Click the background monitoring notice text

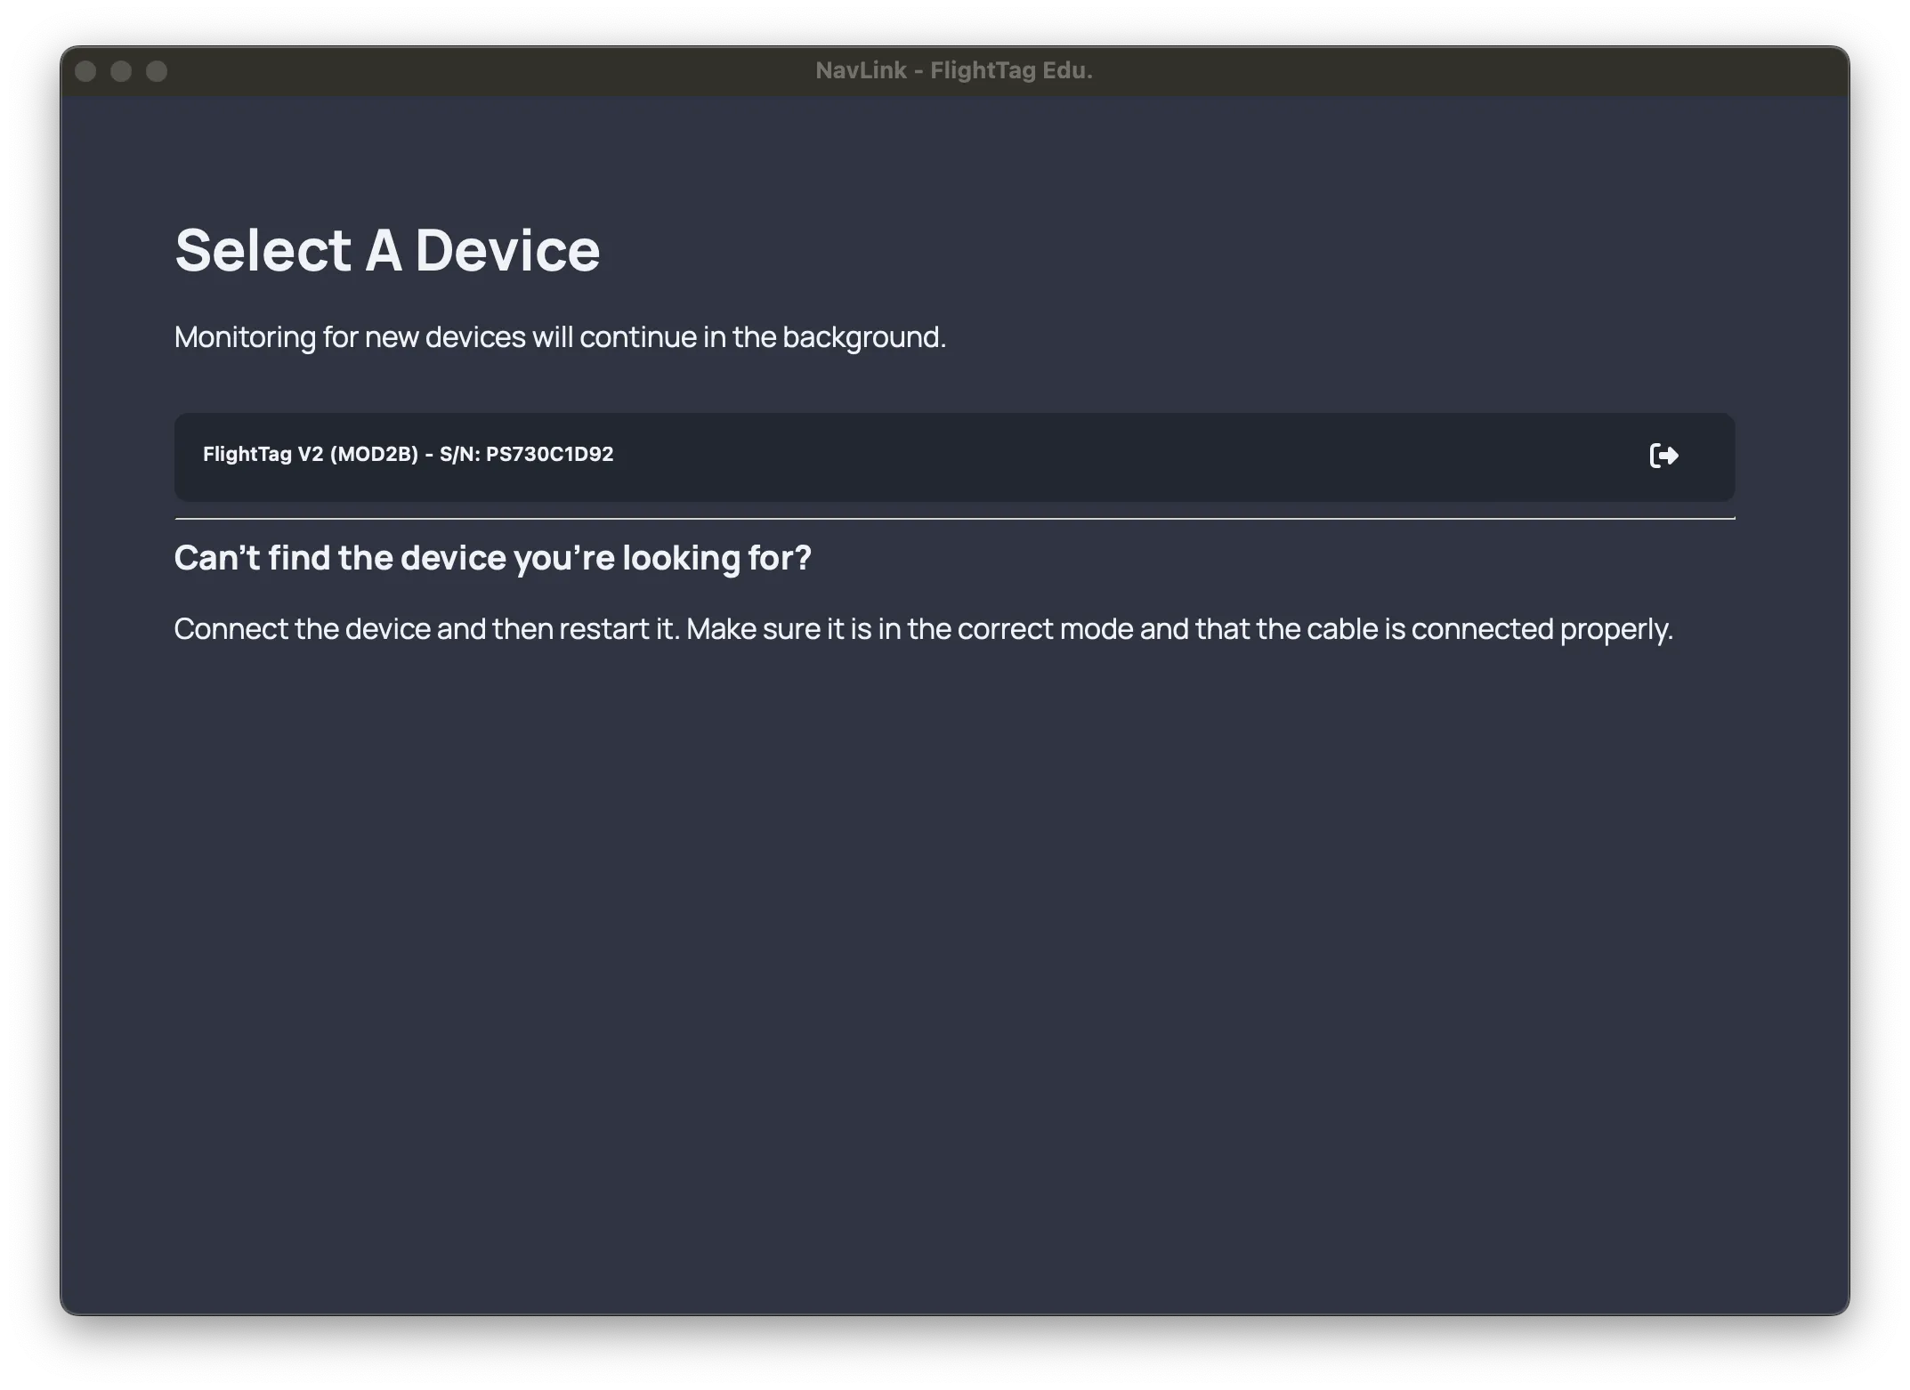click(561, 336)
